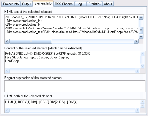Open the RSS Channel tab
The width and height of the screenshot is (148, 116).
pos(64,4)
